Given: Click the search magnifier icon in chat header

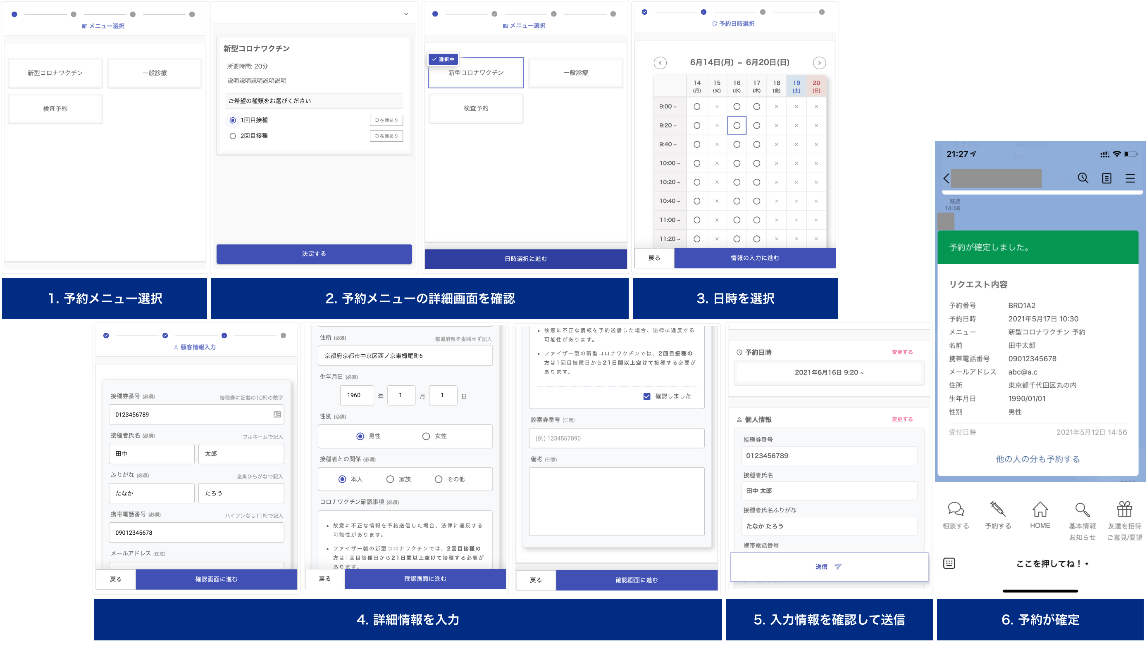Looking at the screenshot, I should pyautogui.click(x=1083, y=178).
